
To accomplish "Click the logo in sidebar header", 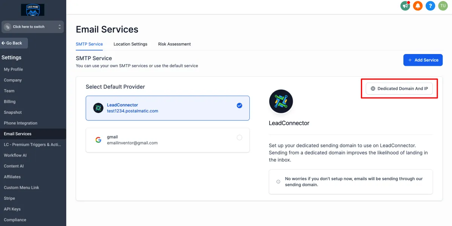I will pos(32,10).
